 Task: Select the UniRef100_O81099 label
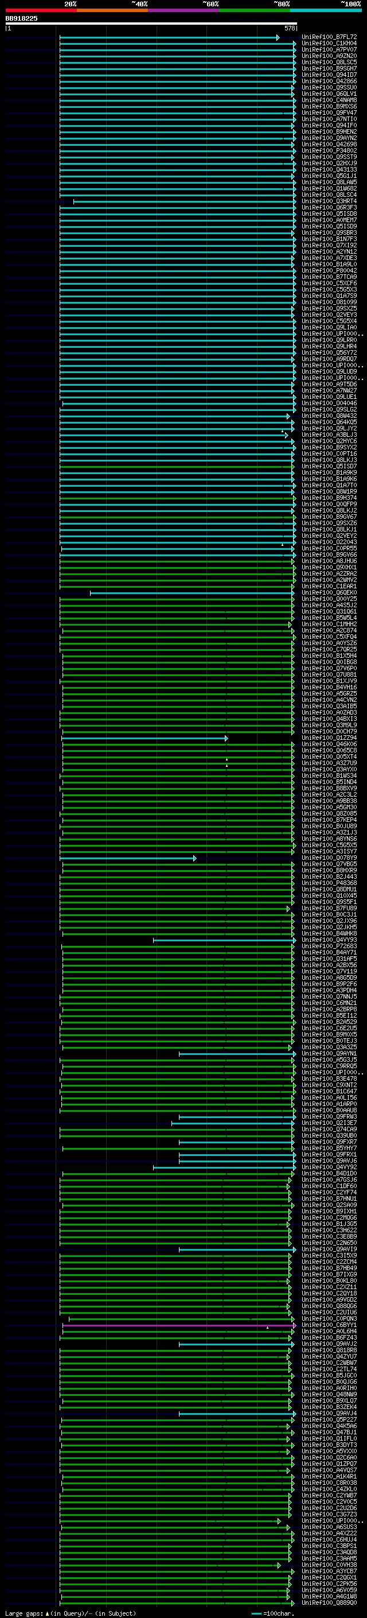(329, 302)
